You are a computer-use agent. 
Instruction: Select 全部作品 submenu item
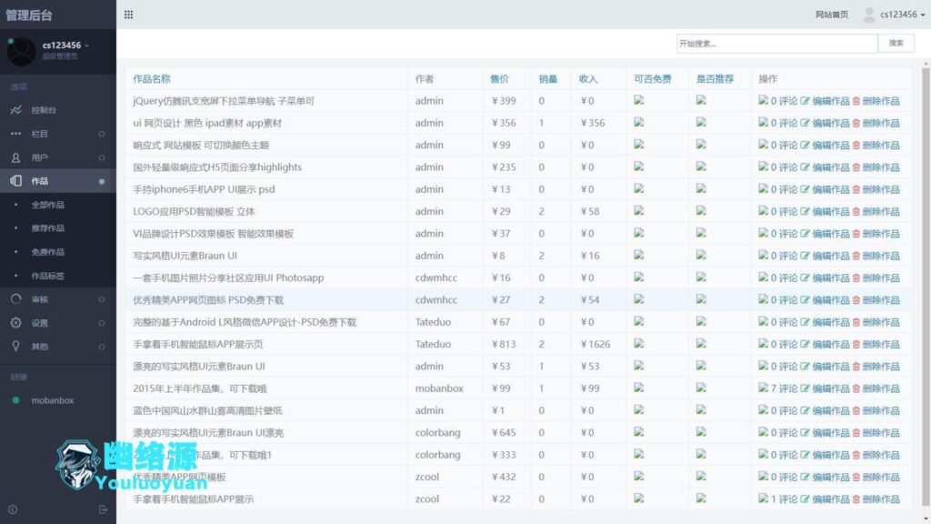click(x=47, y=205)
